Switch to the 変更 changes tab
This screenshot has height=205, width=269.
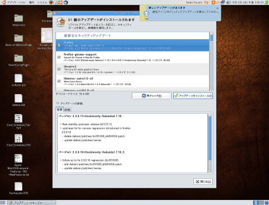59,110
